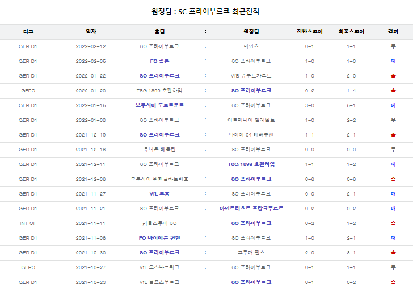The width and height of the screenshot is (413, 289).
Task: Select the date 2022-01-22
Action: coord(91,76)
